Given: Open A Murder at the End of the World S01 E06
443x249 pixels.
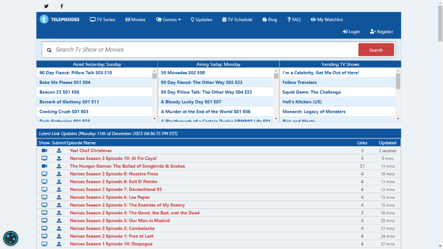Looking at the screenshot, I should 206,112.
